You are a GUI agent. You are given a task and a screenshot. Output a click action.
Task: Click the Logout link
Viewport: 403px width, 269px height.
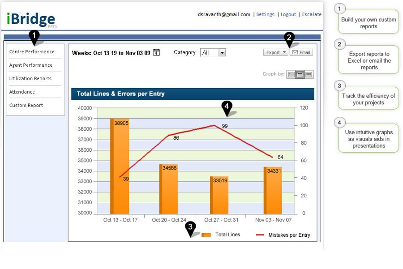tap(288, 14)
